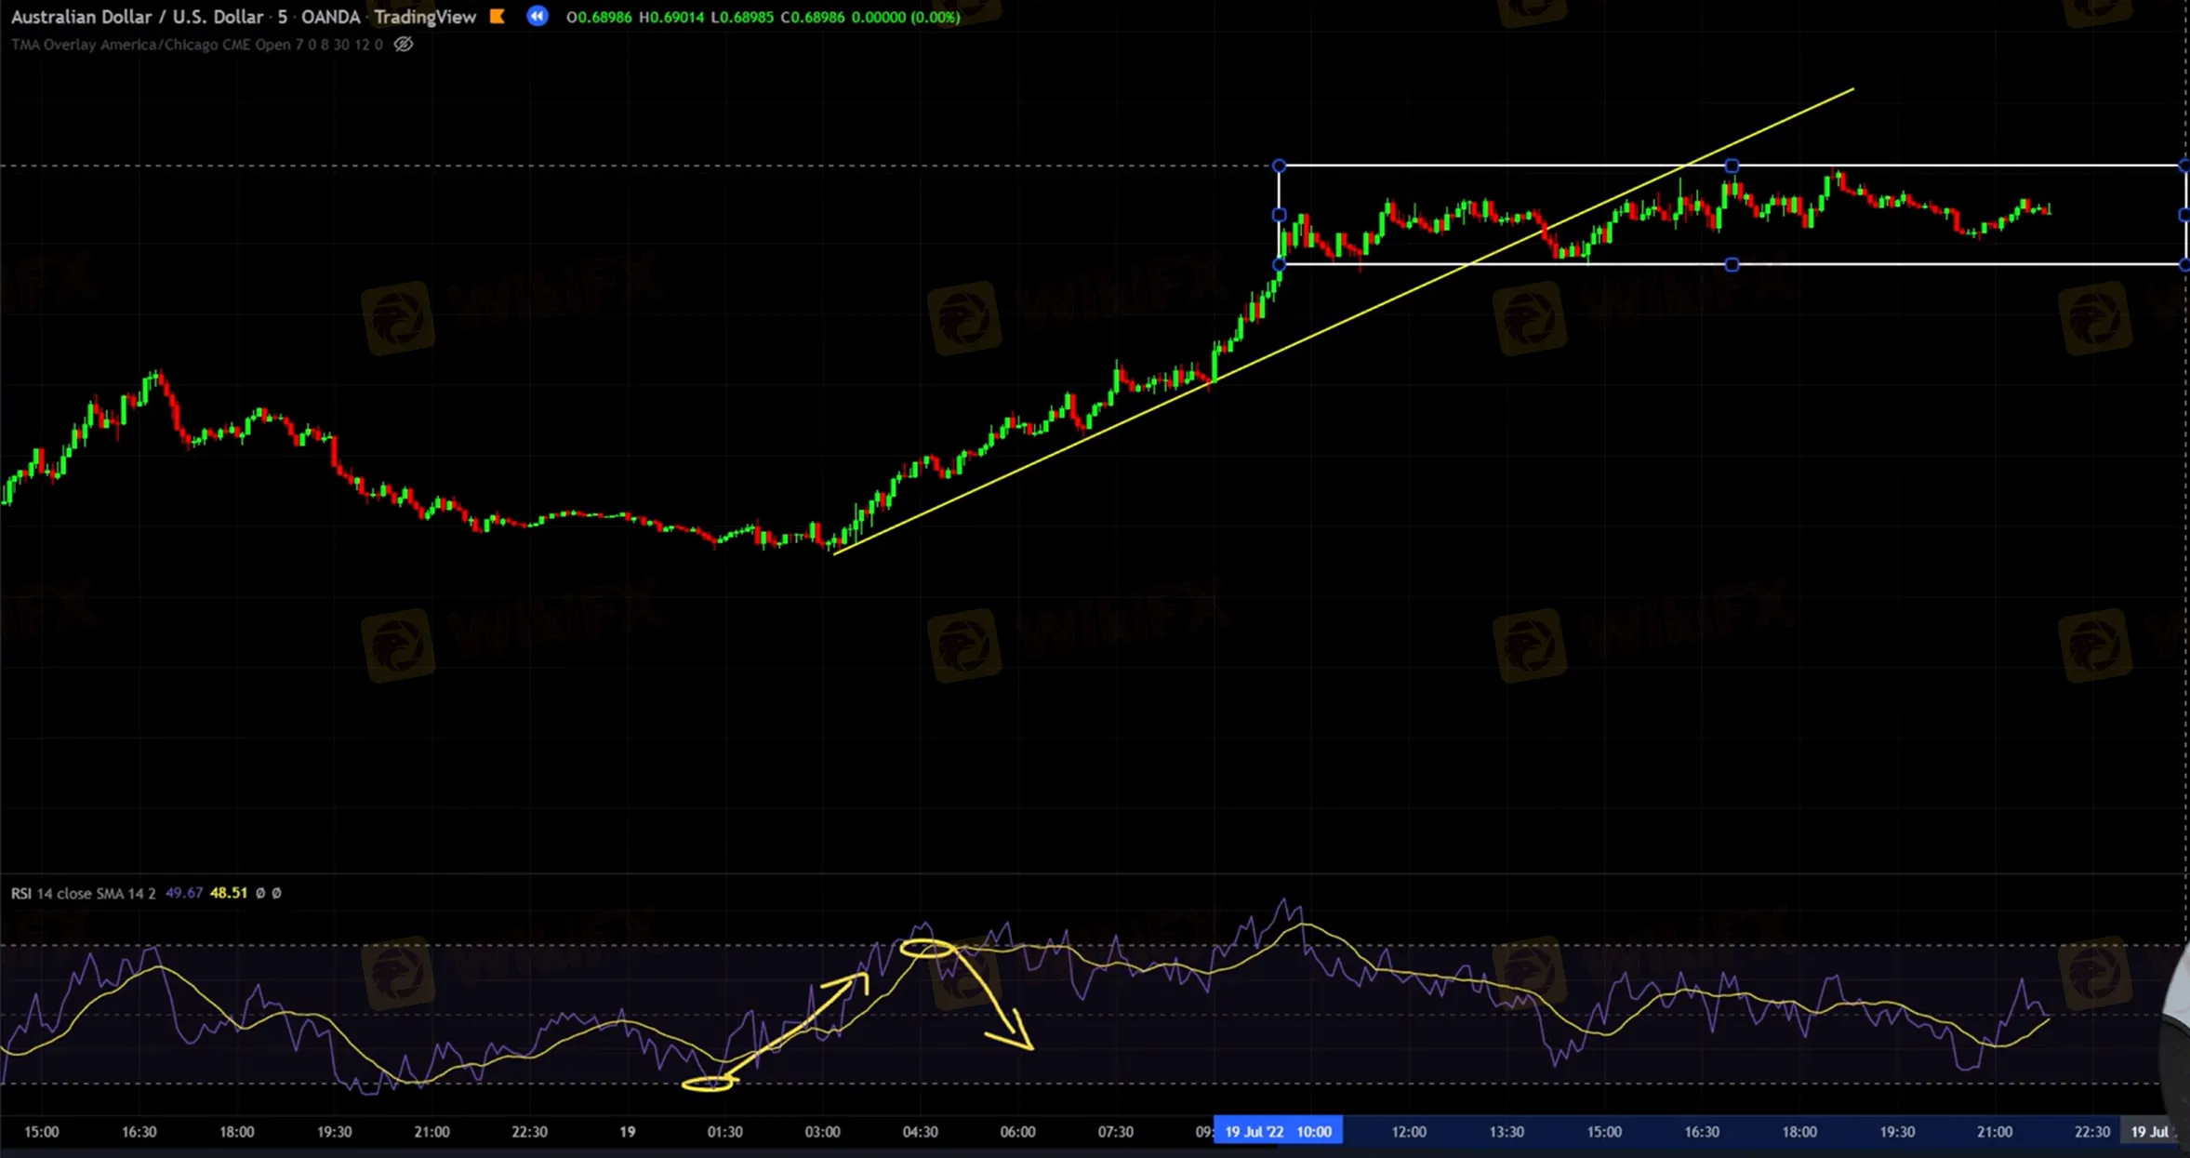Click the blue bar replay rewind icon

pos(537,16)
